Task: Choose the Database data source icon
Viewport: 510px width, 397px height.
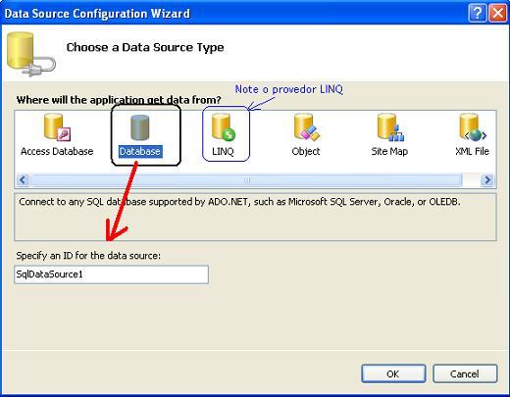Action: [140, 127]
